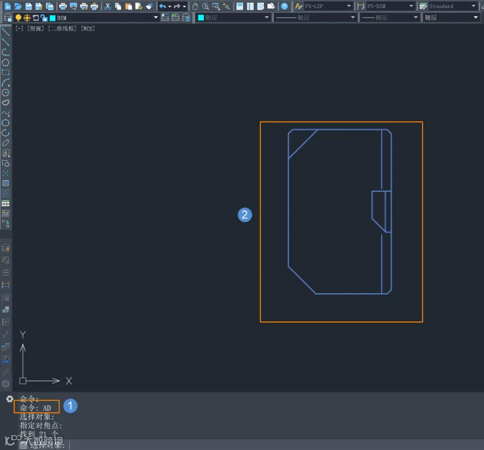
Task: Open the linetype ByLayer dropdown
Action: pyautogui.click(x=353, y=18)
